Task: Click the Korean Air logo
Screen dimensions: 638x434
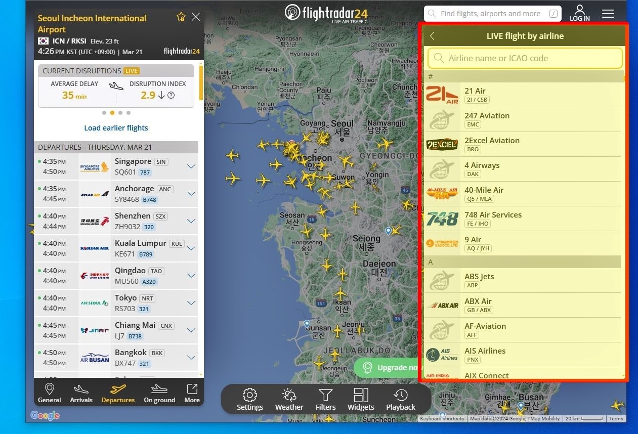Action: pos(95,248)
